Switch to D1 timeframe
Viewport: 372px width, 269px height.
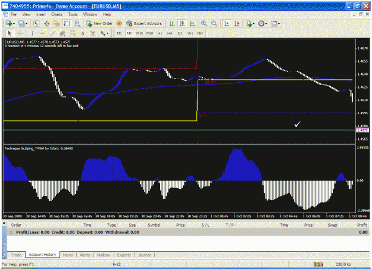(180, 33)
